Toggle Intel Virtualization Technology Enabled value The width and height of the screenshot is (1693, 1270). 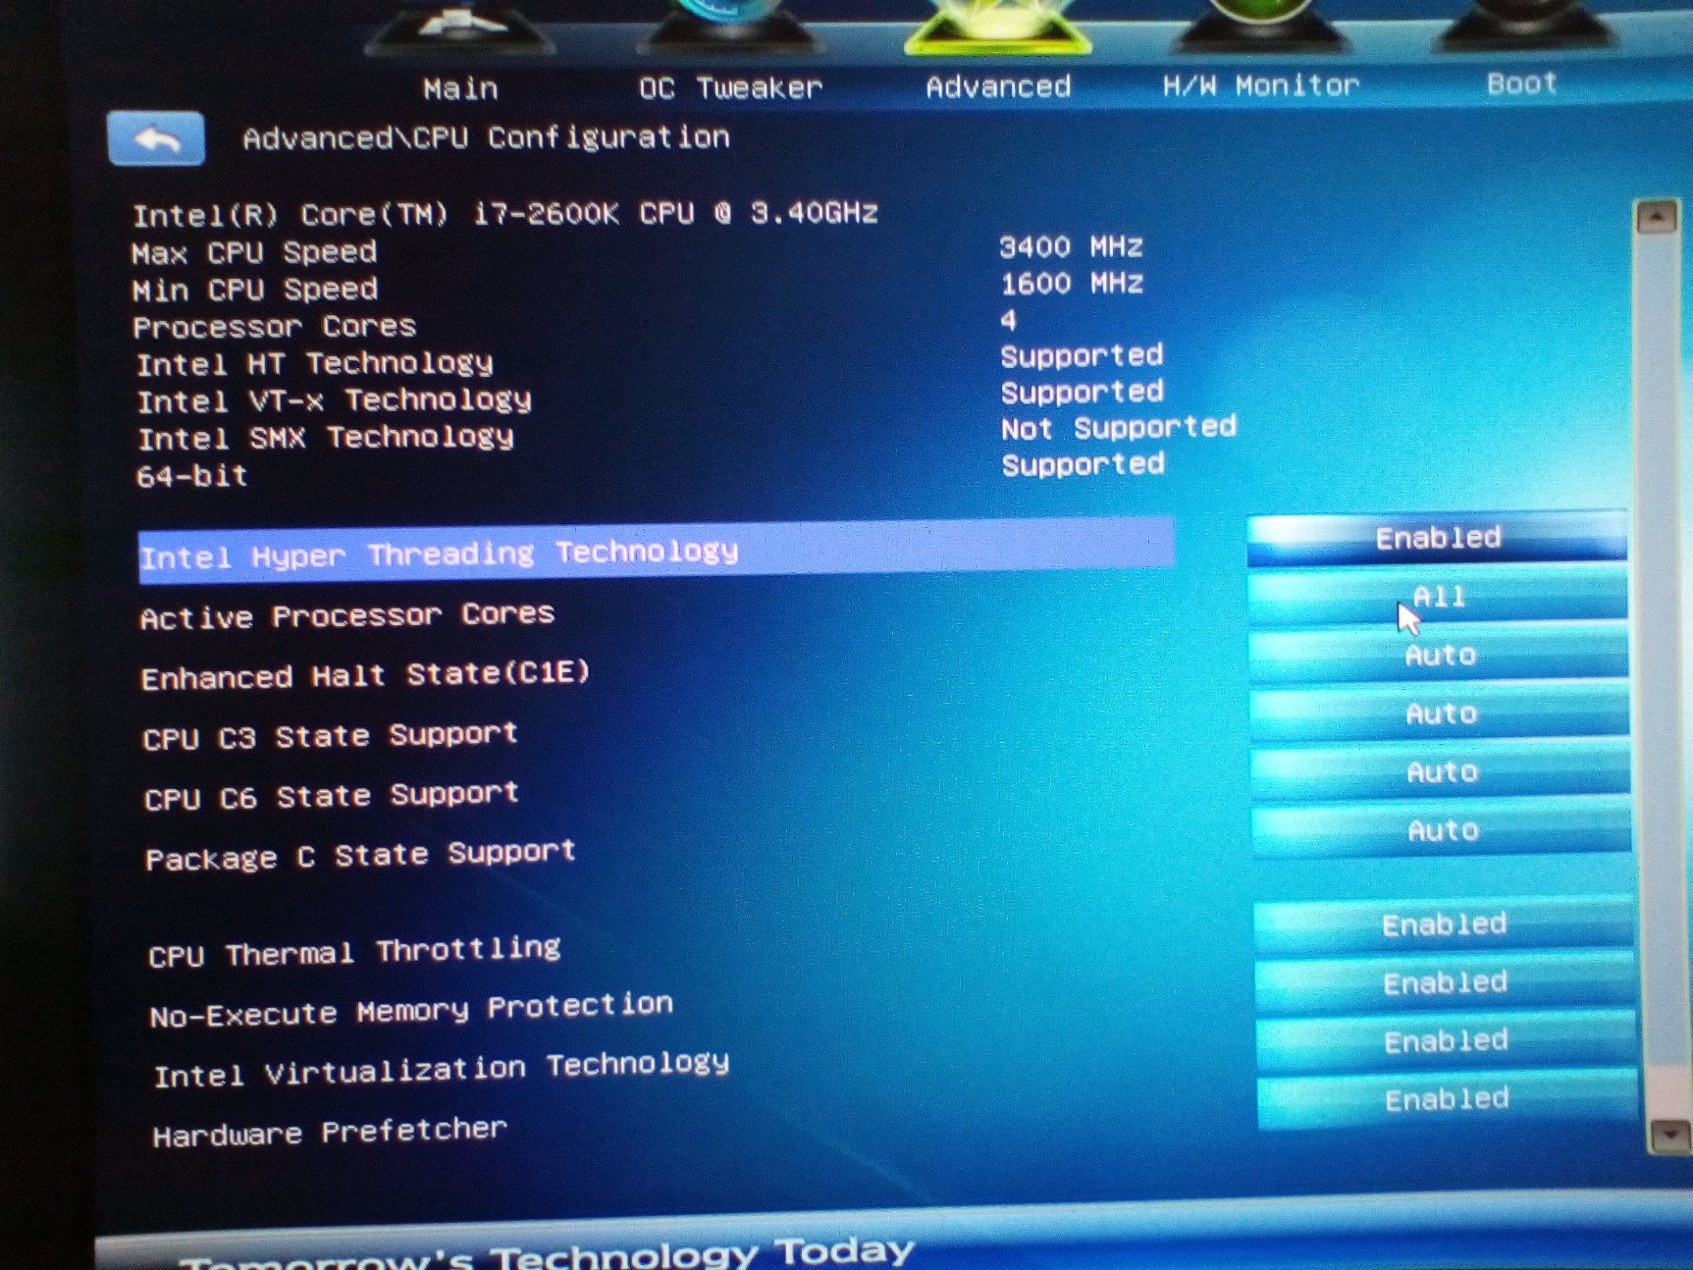tap(1445, 1041)
